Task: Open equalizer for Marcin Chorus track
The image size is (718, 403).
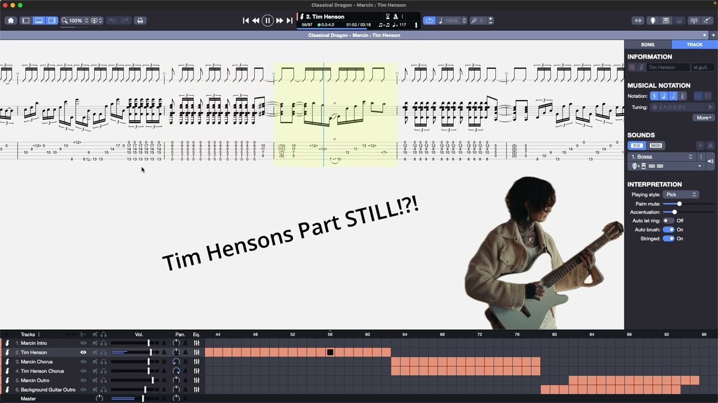Action: [196, 362]
